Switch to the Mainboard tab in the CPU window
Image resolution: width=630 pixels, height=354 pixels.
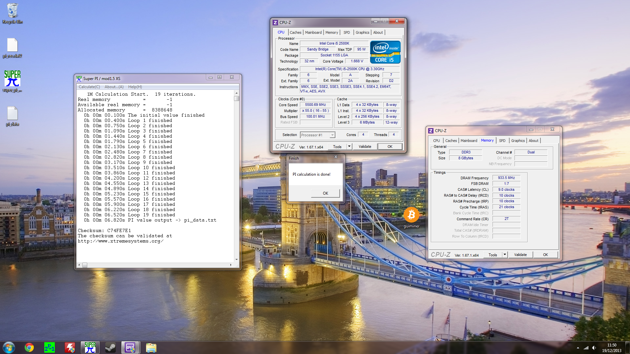[x=313, y=32]
